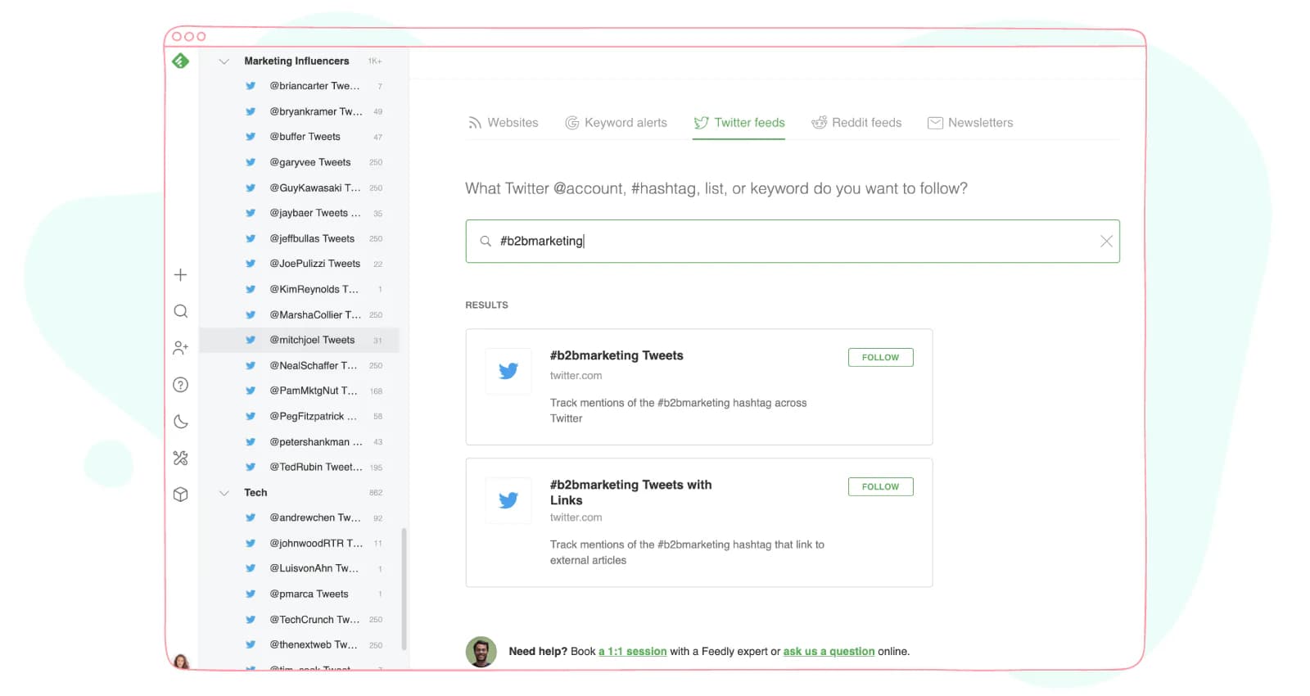This screenshot has width=1310, height=696.
Task: Clear the search box with the X
Action: click(1106, 241)
